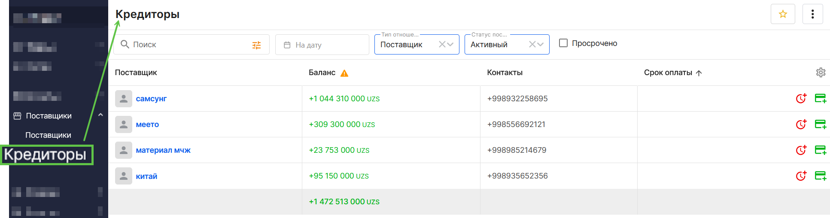Open table column settings gear
The width and height of the screenshot is (830, 218).
(821, 73)
